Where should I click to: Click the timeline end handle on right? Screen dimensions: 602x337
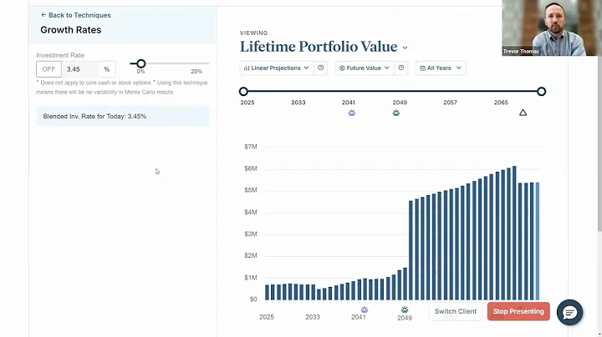[x=542, y=92]
